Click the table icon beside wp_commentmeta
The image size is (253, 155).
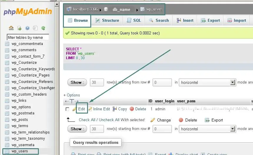(7, 44)
